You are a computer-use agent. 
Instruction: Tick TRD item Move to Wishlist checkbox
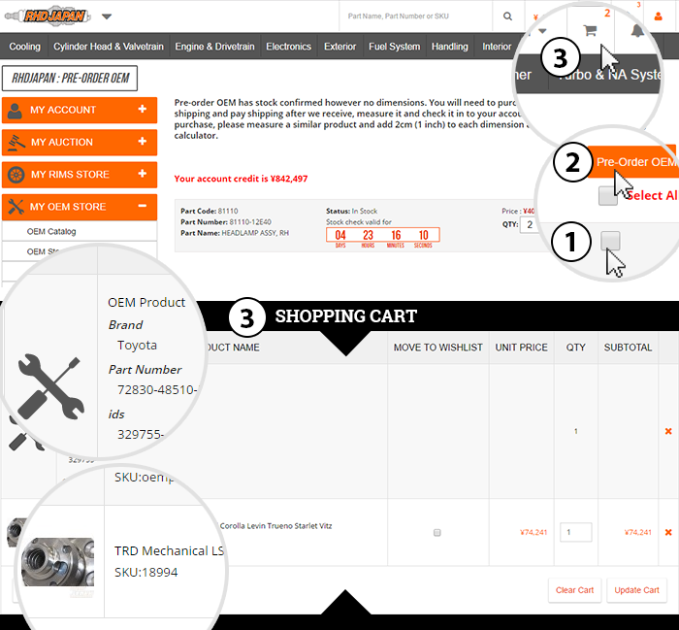[x=436, y=533]
